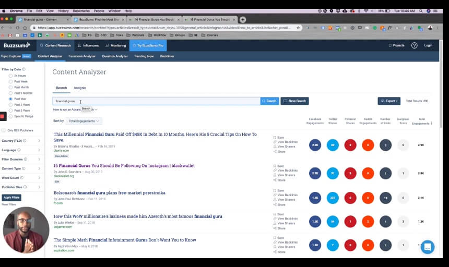
Task: Select the Past 2 Years date filter
Action: pos(10,105)
